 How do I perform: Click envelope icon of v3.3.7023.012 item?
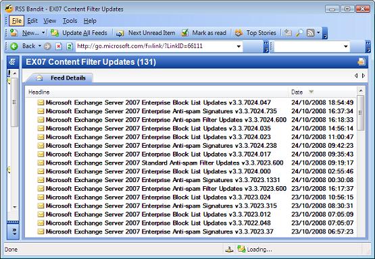tap(41, 214)
